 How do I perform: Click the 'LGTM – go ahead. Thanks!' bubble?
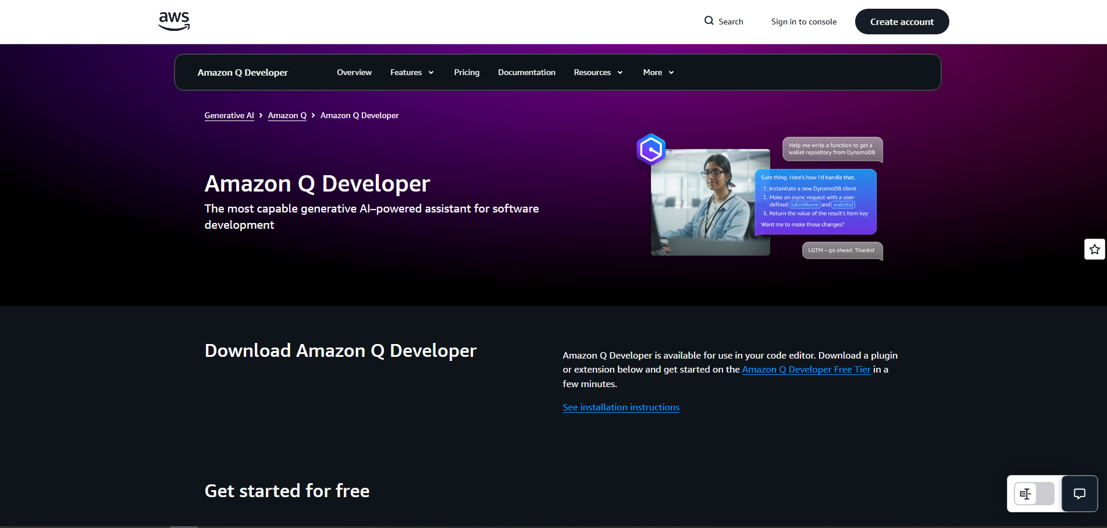(842, 250)
